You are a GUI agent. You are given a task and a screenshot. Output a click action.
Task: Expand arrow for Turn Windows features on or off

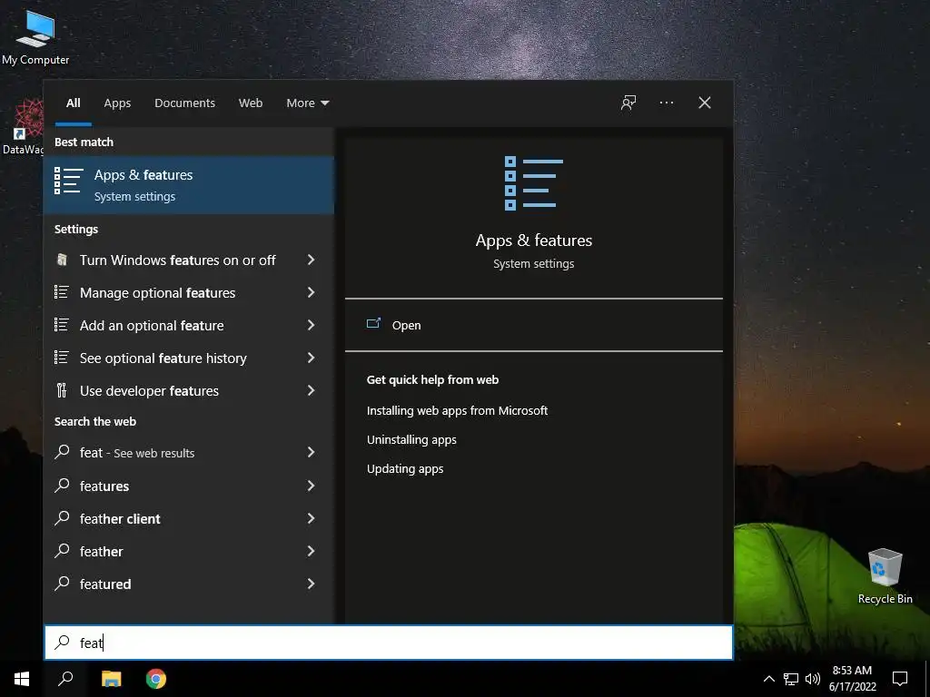coord(311,260)
